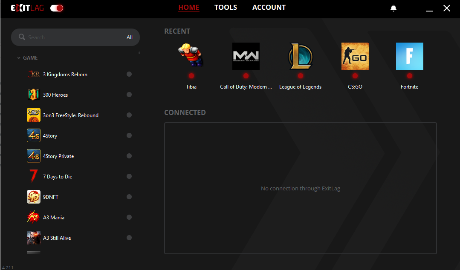Click the red status dot under Tibia

pyautogui.click(x=191, y=76)
